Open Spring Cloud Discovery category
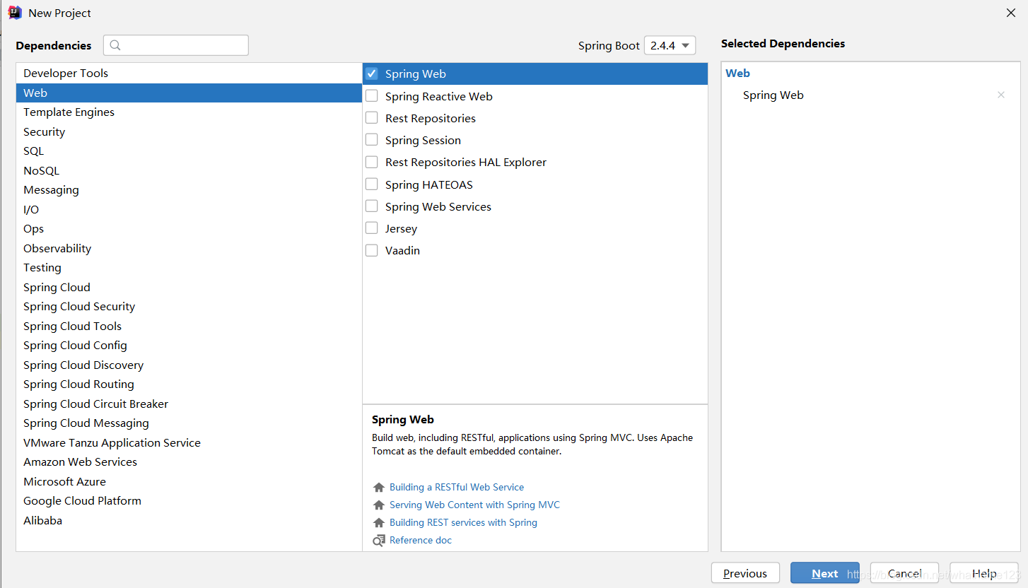Screen dimensions: 1028x588 click(x=189, y=365)
